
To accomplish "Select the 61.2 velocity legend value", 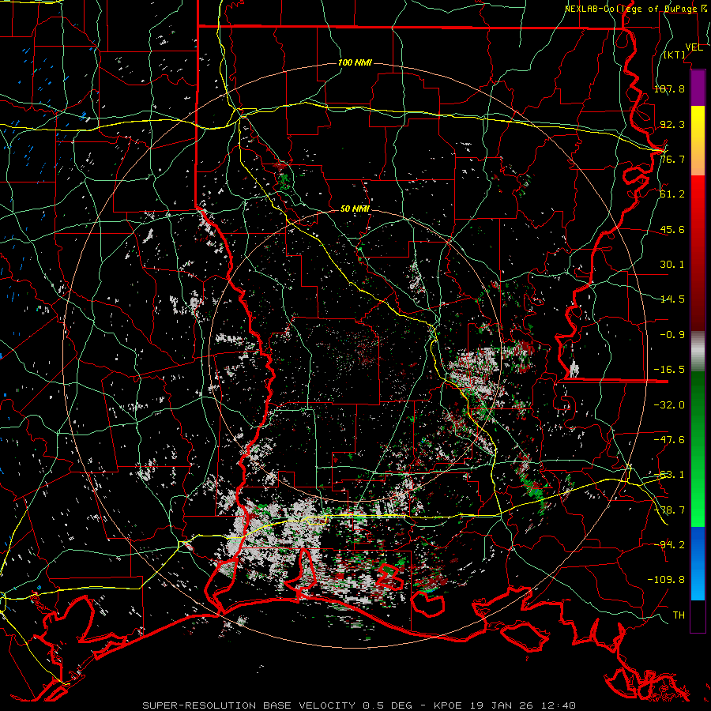I will pos(672,194).
